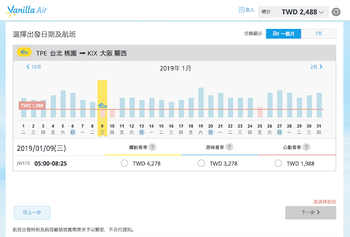This screenshot has width=350, height=237.
Task: Go to next month 2月
Action: coord(316,67)
